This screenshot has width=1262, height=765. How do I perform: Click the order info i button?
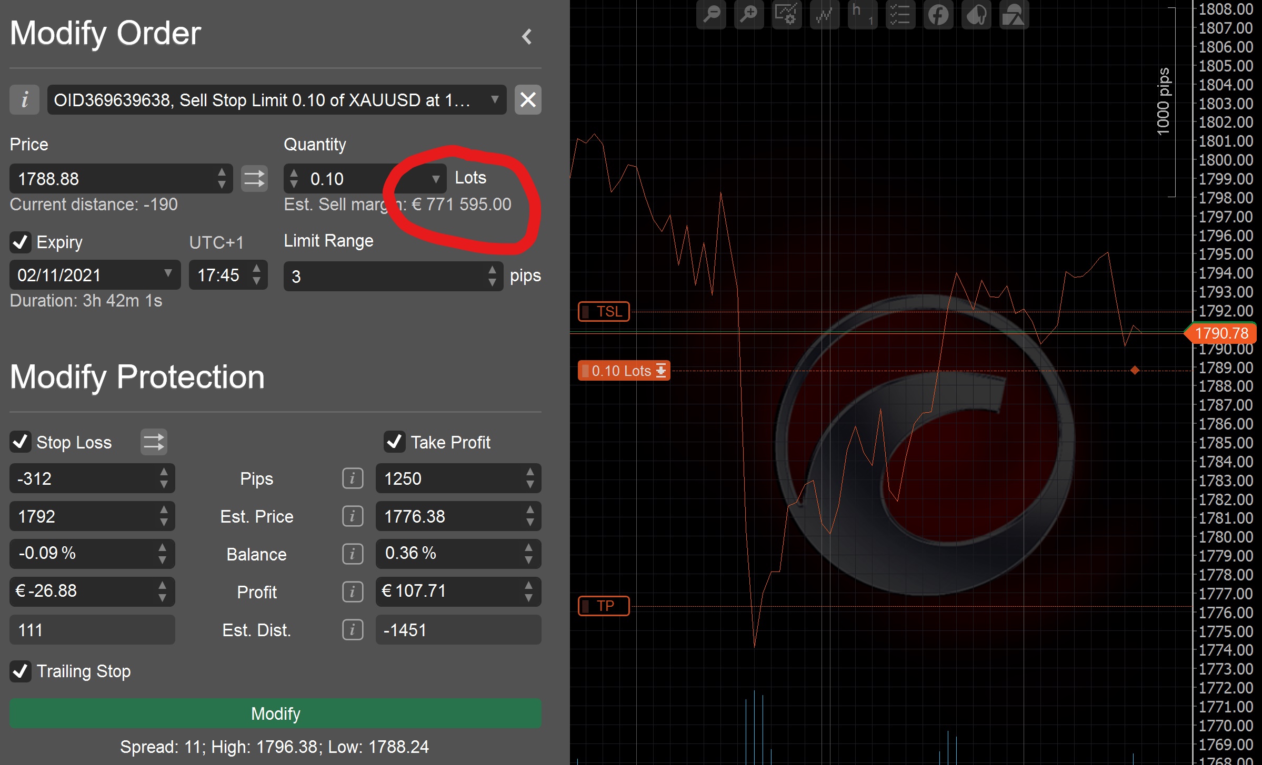[x=24, y=99]
